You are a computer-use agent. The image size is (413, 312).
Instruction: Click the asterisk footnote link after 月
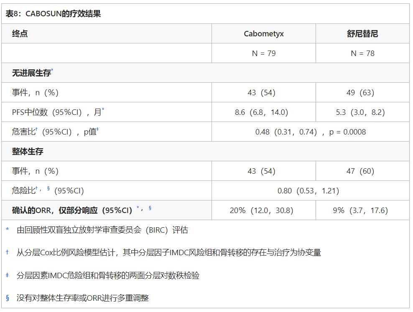pyautogui.click(x=103, y=109)
